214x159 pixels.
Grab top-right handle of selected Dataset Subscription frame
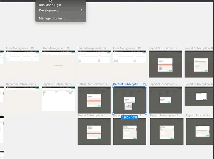146,87
